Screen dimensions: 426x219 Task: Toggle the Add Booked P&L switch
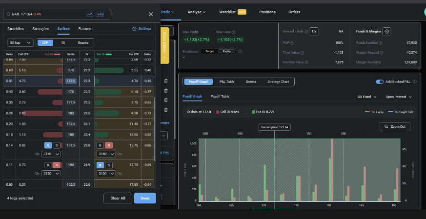tap(380, 81)
